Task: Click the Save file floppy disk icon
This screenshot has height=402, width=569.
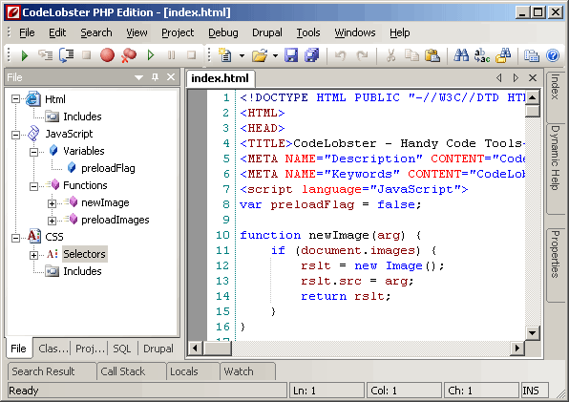Action: [x=291, y=55]
